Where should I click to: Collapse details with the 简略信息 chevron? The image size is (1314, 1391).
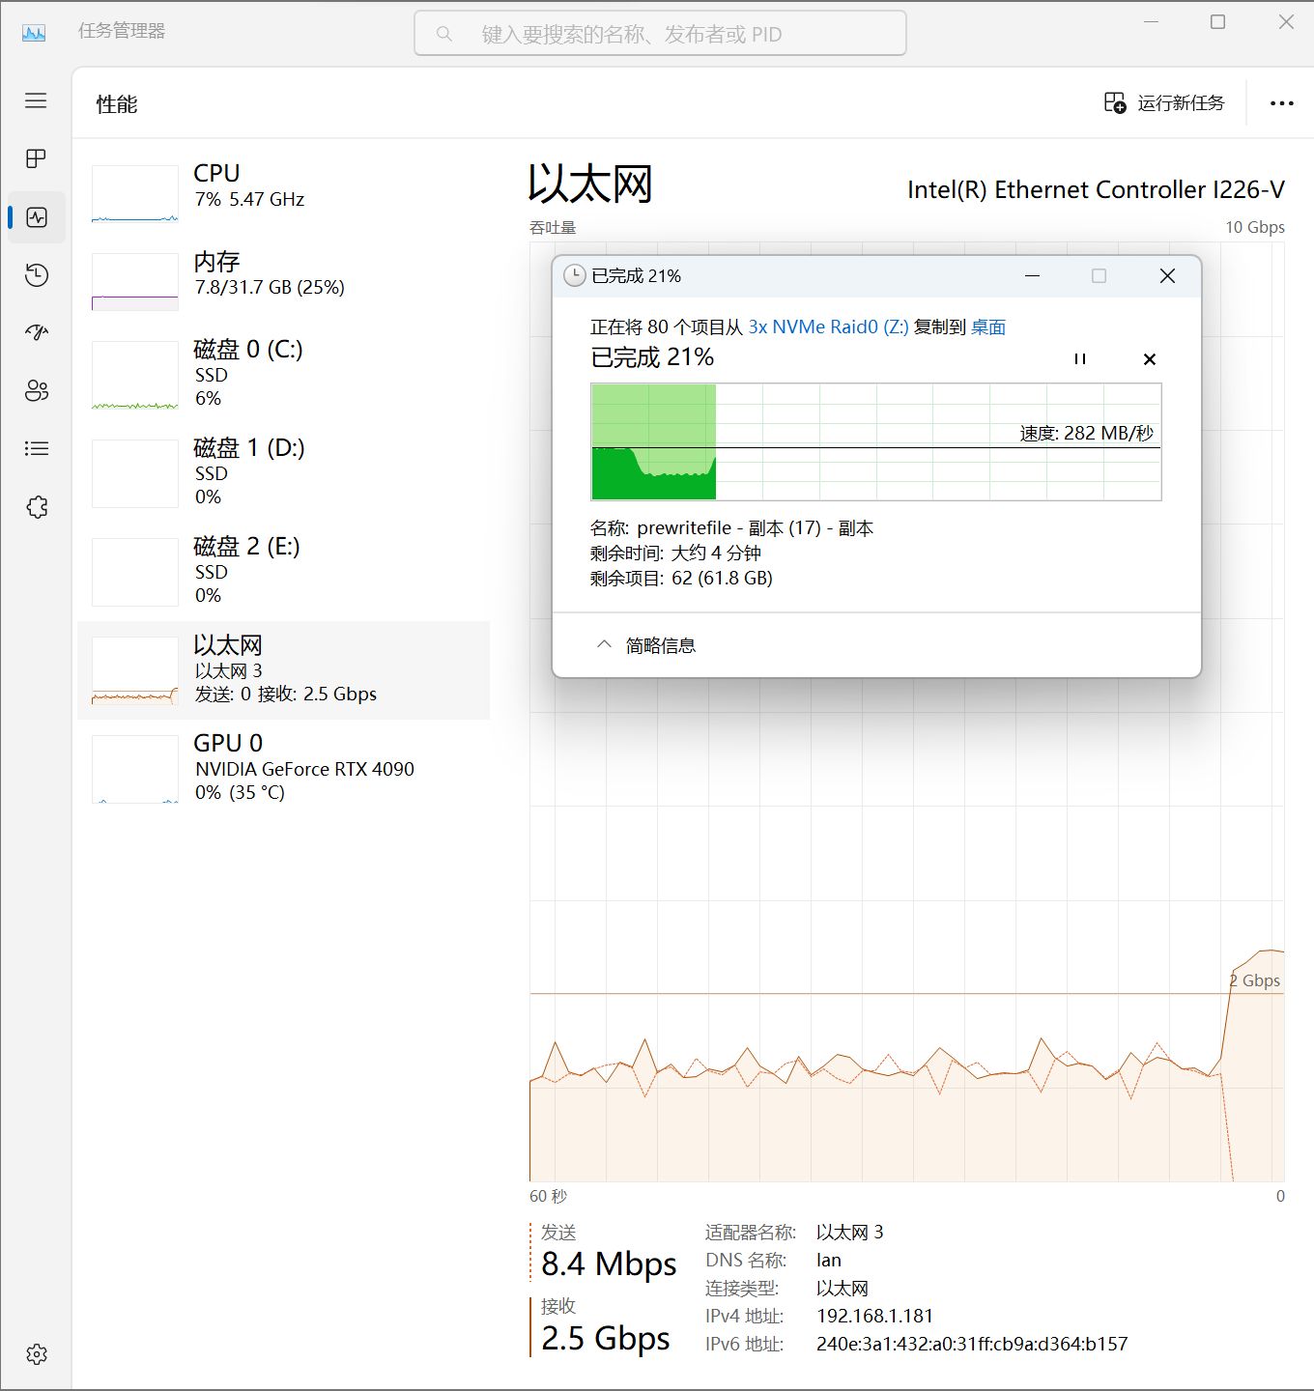pyautogui.click(x=604, y=644)
